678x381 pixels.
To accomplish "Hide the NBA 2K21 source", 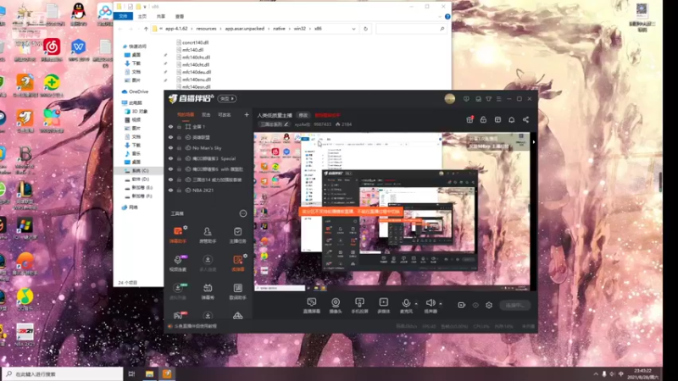I will coord(171,190).
